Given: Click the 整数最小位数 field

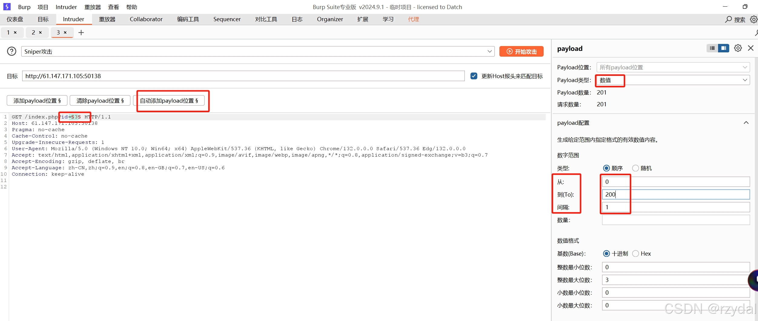Looking at the screenshot, I should (676, 267).
